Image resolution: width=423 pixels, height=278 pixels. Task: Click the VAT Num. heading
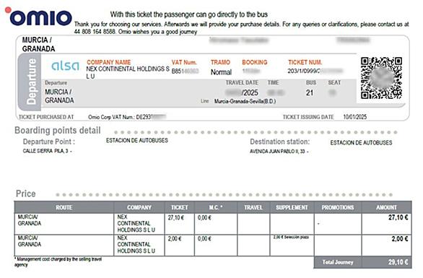(x=184, y=62)
